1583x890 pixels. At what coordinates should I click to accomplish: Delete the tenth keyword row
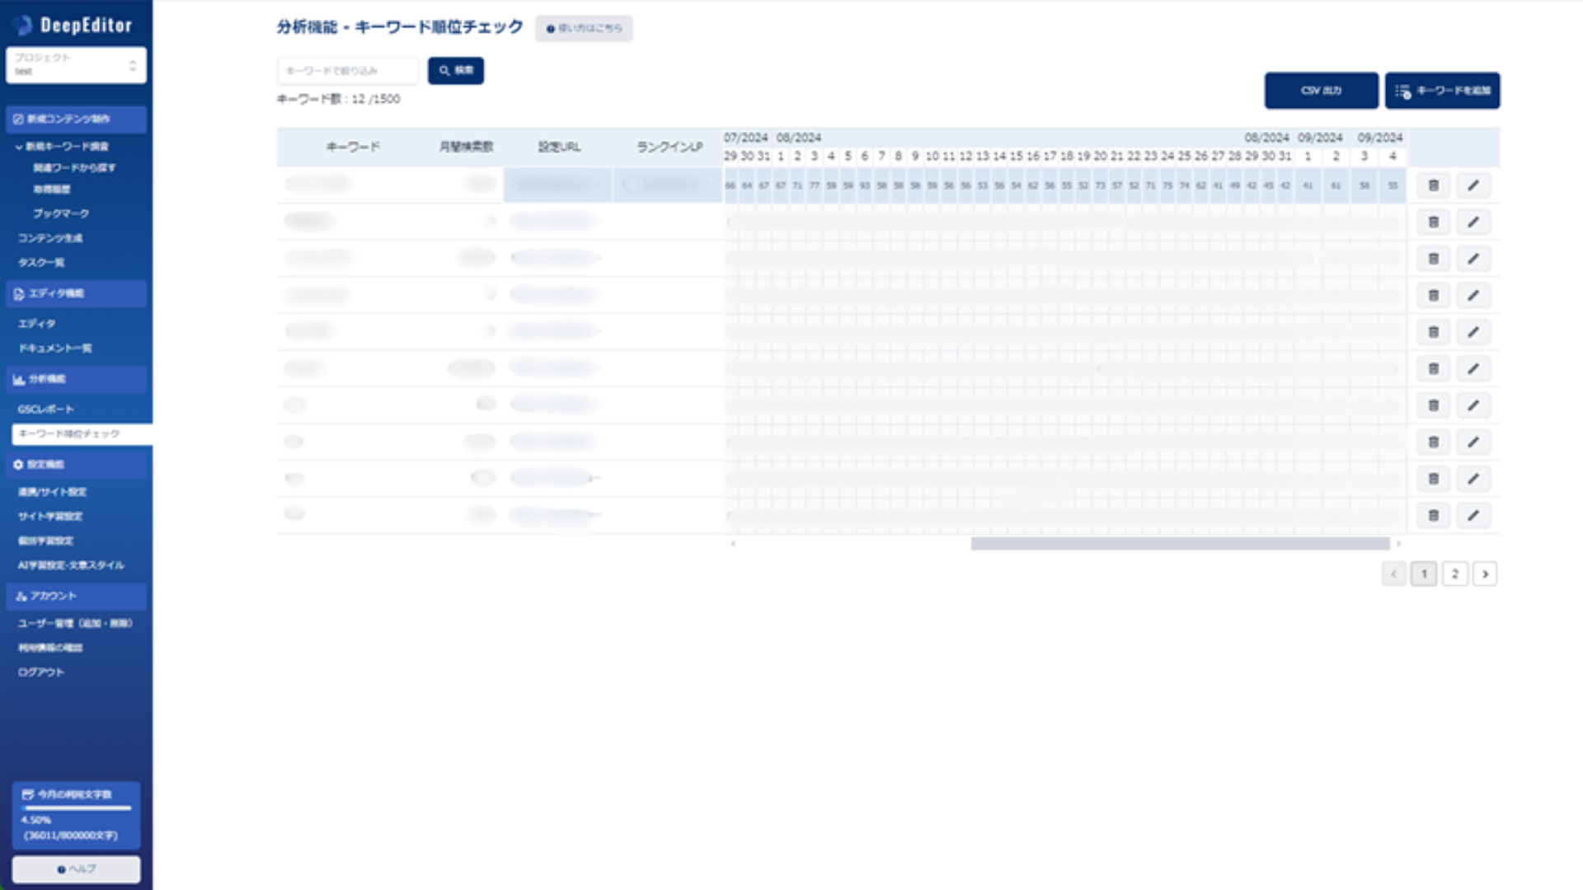coord(1434,515)
